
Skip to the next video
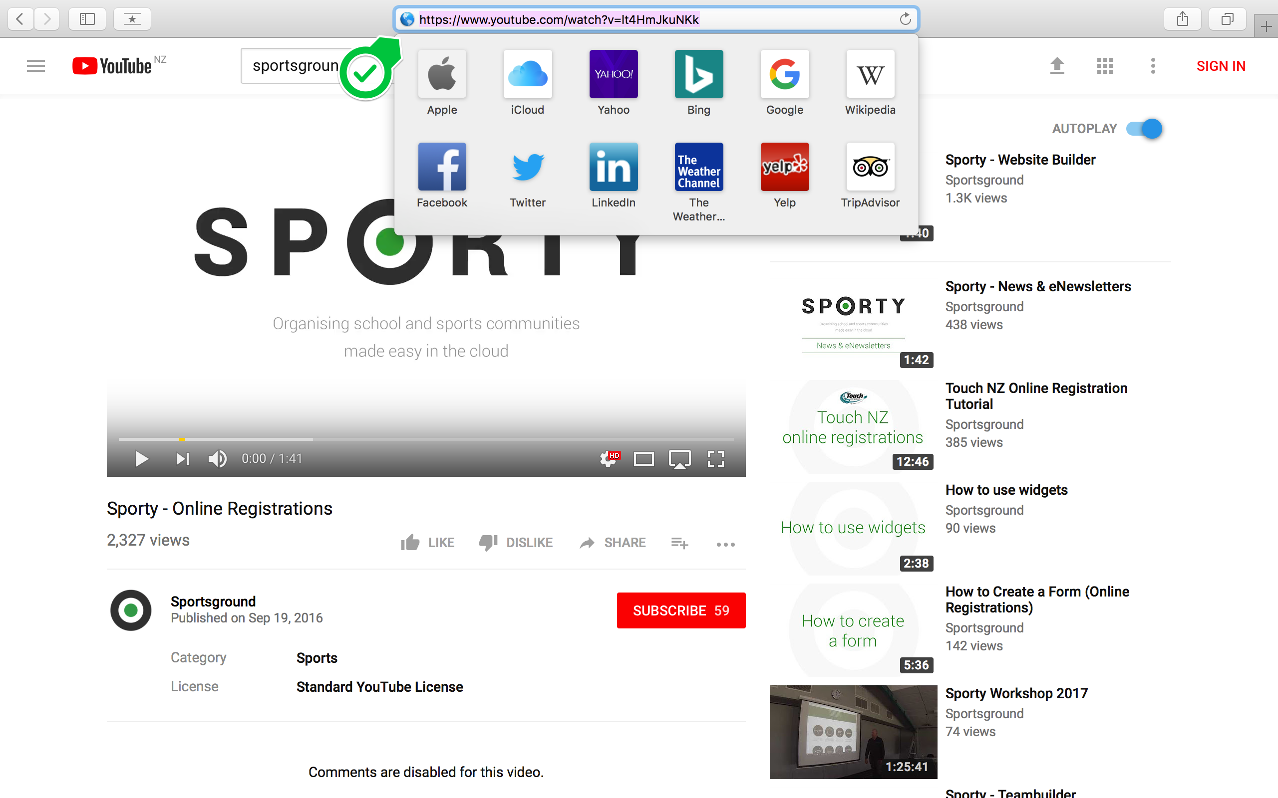coord(182,459)
